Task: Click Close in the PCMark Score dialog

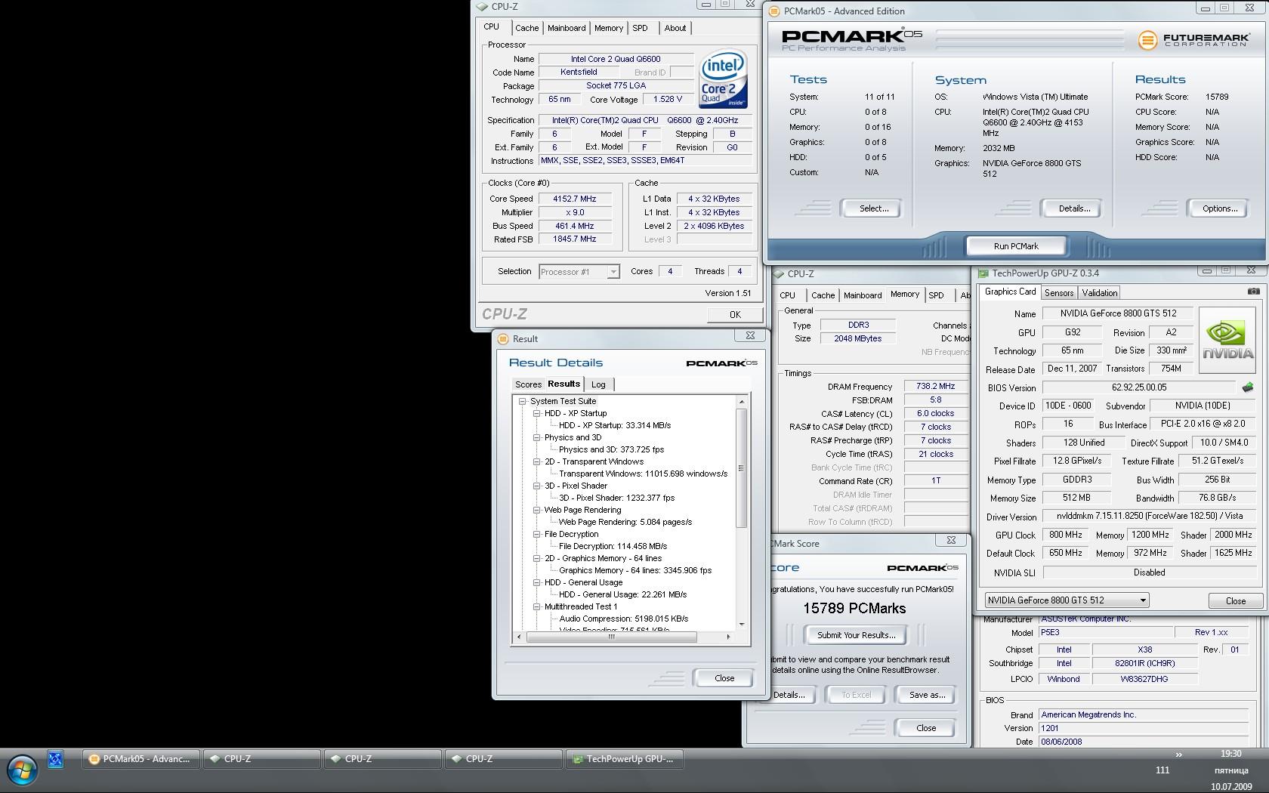Action: pos(926,728)
